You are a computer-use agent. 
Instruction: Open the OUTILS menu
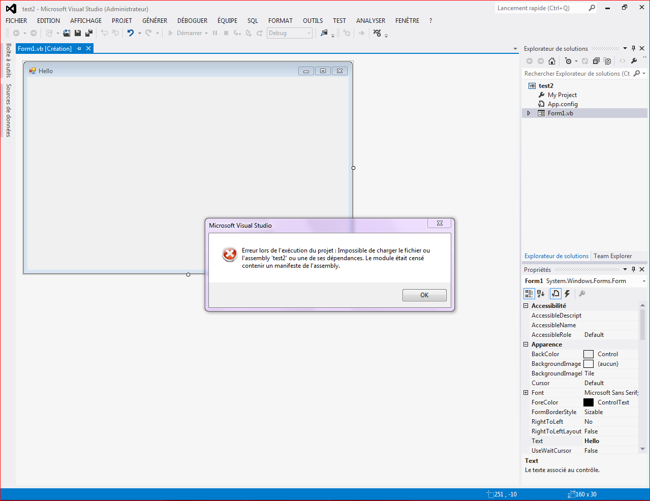point(313,21)
